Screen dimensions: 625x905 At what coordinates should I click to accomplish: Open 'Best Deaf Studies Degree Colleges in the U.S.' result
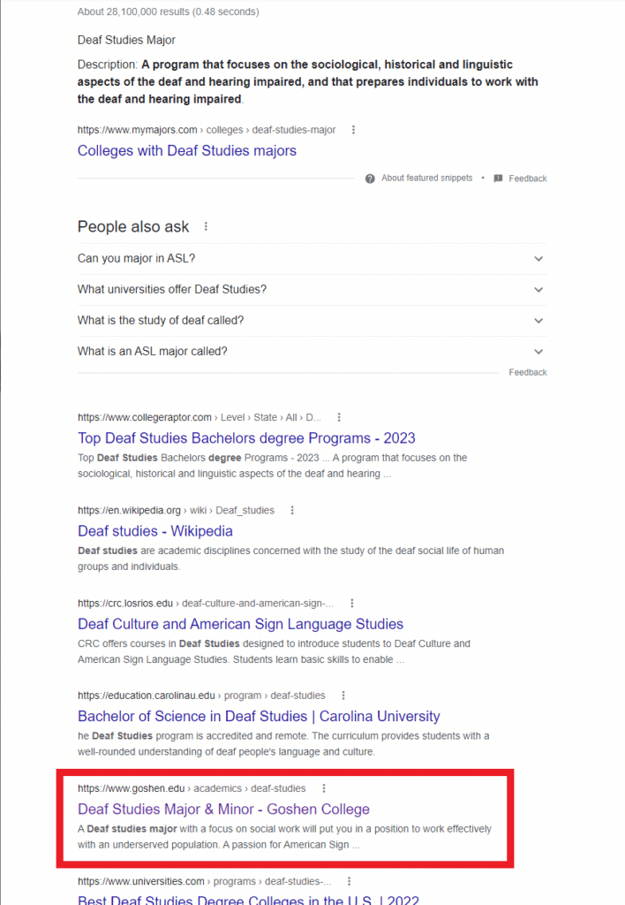tap(249, 900)
